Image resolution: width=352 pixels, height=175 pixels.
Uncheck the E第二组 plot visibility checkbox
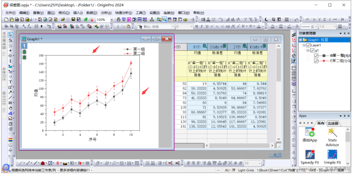point(316,61)
